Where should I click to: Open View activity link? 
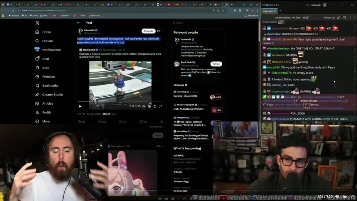pos(155,127)
